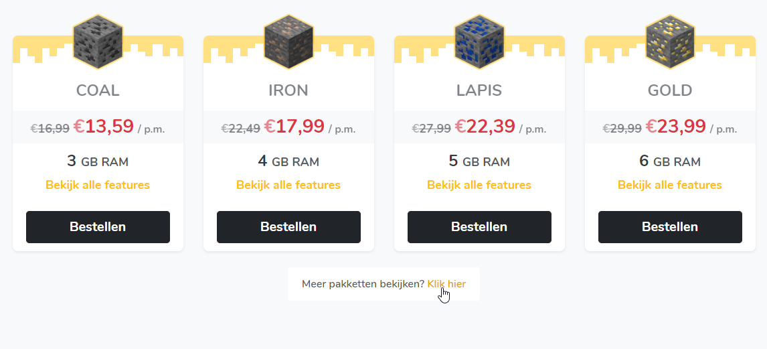Select the IRON package title

(288, 90)
